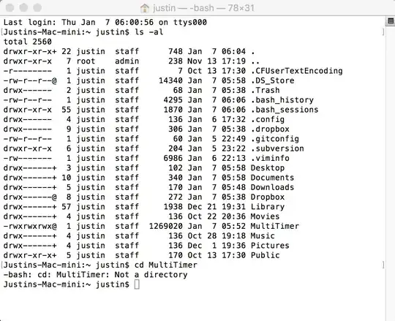Click the '-rwxrwxrwx@' permissions string
Viewport: 395px width, 321px height.
pos(30,227)
